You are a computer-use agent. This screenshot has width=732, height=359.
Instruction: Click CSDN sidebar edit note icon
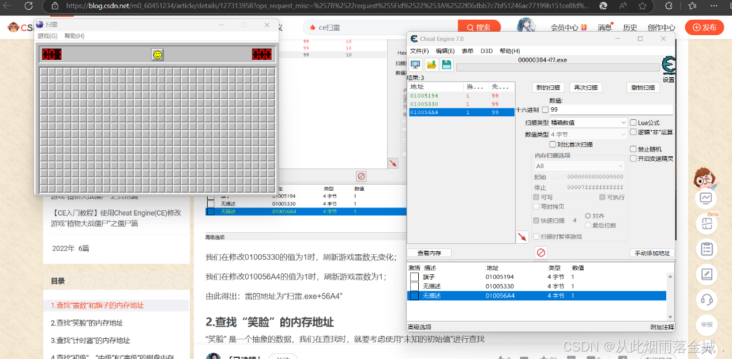tap(706, 274)
